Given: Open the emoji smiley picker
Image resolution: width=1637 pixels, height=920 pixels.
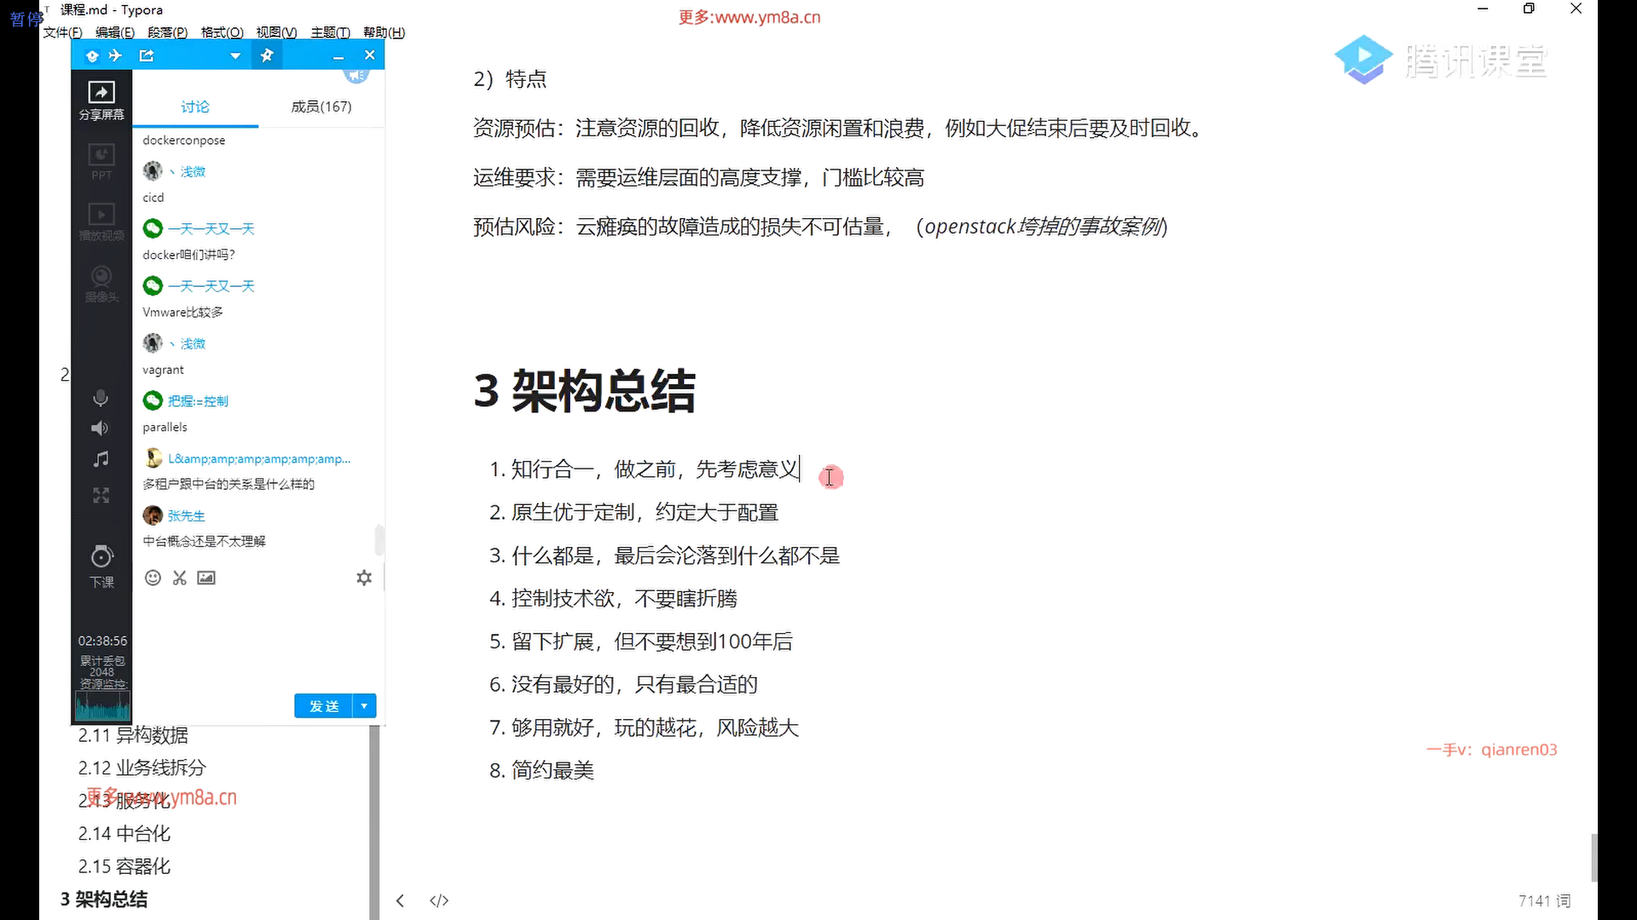Looking at the screenshot, I should coord(153,578).
